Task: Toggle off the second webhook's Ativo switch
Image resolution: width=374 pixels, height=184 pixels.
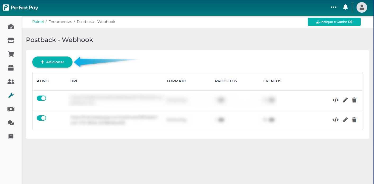Action: [41, 118]
